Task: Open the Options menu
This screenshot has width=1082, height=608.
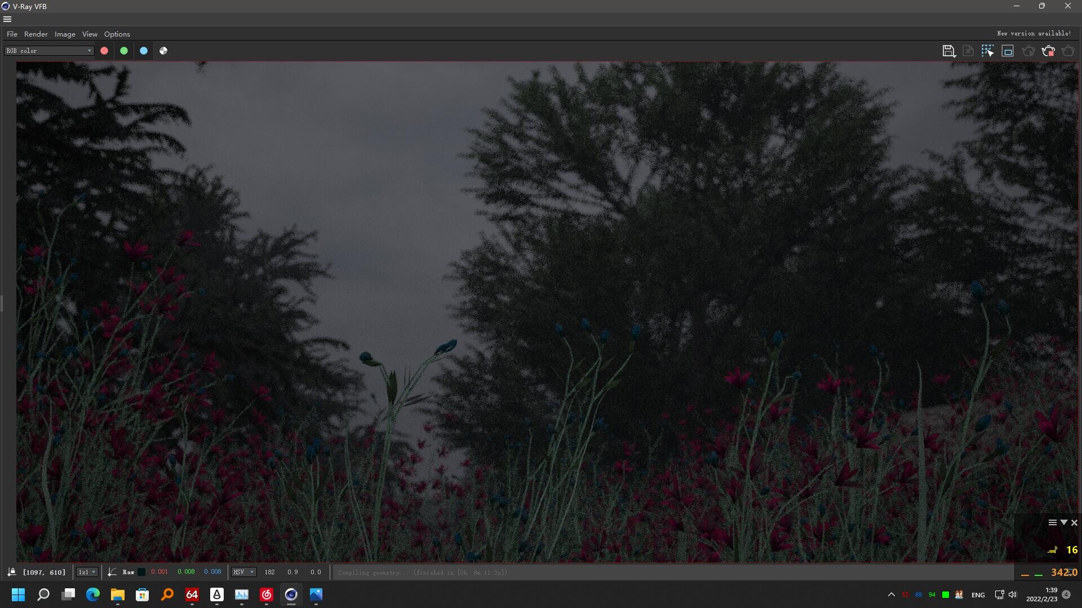Action: (x=117, y=34)
